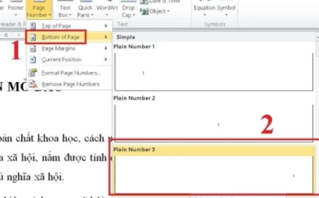
Task: Select the Plain Number 3 preview
Action: pyautogui.click(x=214, y=175)
